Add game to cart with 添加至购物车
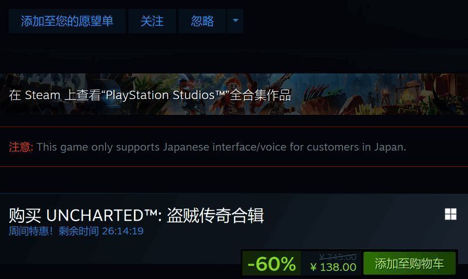This screenshot has height=279, width=468. pyautogui.click(x=409, y=263)
